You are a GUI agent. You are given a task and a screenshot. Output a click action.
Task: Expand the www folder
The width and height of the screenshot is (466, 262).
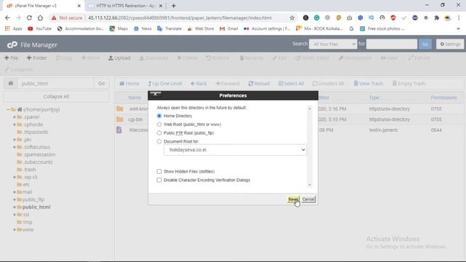coord(15,230)
